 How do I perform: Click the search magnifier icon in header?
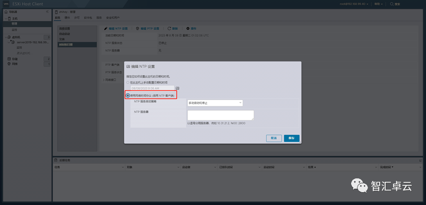392,4
